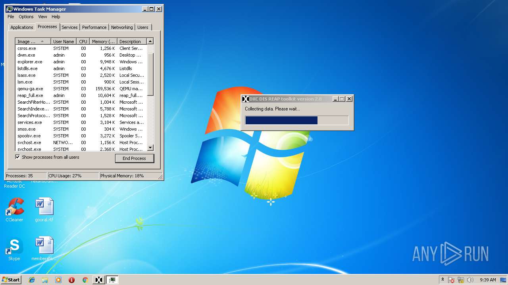Click the Show desktop button in the corner
The image size is (508, 285).
[503, 280]
